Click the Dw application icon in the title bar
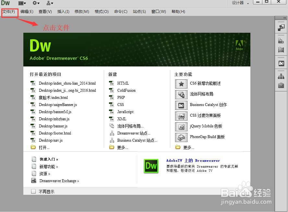The image size is (288, 212). click(6, 3)
